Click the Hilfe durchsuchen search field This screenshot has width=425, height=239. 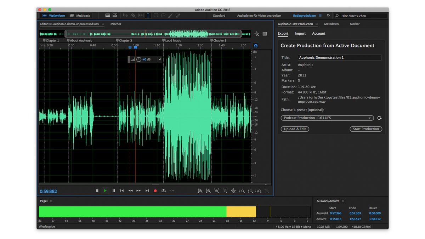pyautogui.click(x=361, y=16)
